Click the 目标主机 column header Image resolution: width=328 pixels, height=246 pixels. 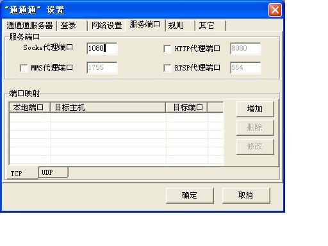pos(108,107)
